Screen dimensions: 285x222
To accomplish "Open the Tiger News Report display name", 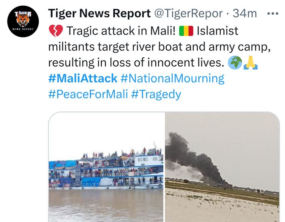I will 99,14.
